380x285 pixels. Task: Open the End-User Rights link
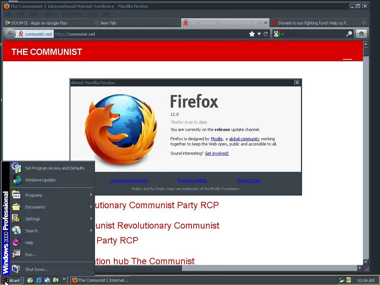pos(193,180)
